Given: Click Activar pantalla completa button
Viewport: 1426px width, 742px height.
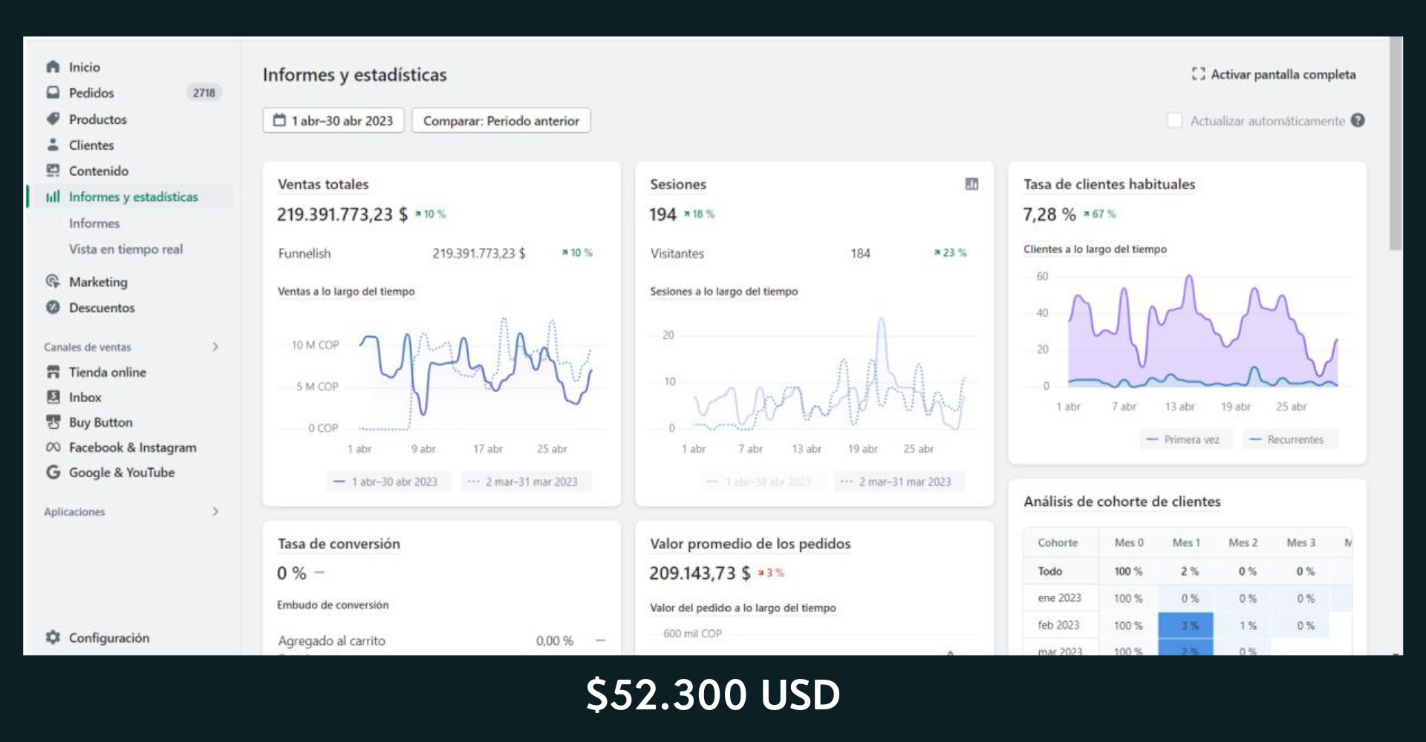Looking at the screenshot, I should (x=1274, y=74).
